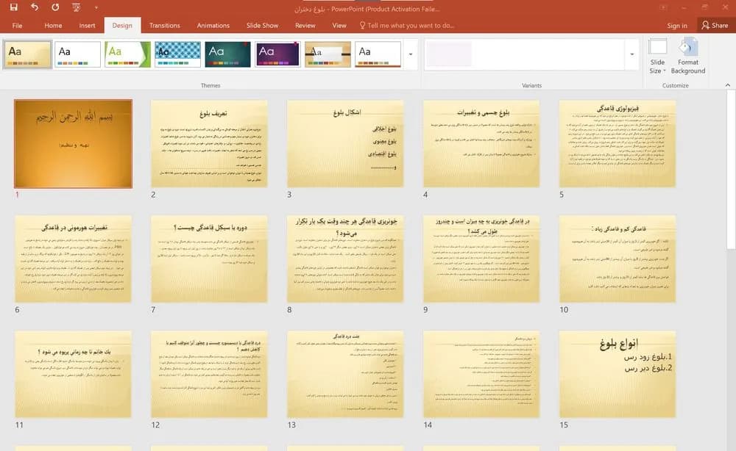Go to the Slide Show tab

[263, 25]
